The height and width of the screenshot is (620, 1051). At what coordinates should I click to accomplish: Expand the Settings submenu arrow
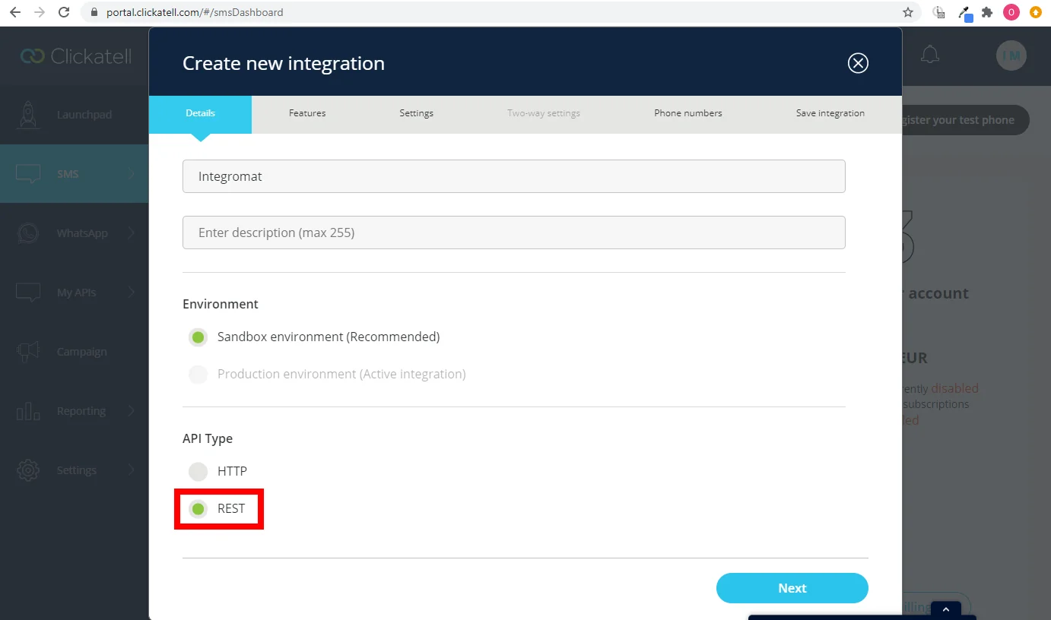132,470
